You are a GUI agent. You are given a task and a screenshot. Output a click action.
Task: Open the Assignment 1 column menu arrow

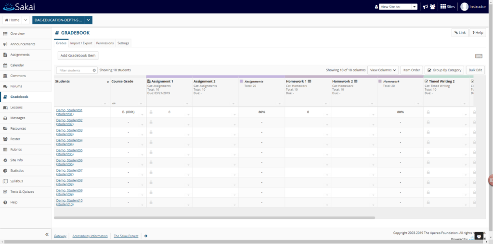(187, 104)
